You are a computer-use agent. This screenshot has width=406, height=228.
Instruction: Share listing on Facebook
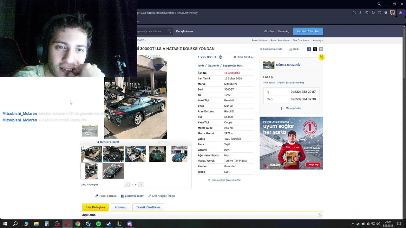point(309,49)
